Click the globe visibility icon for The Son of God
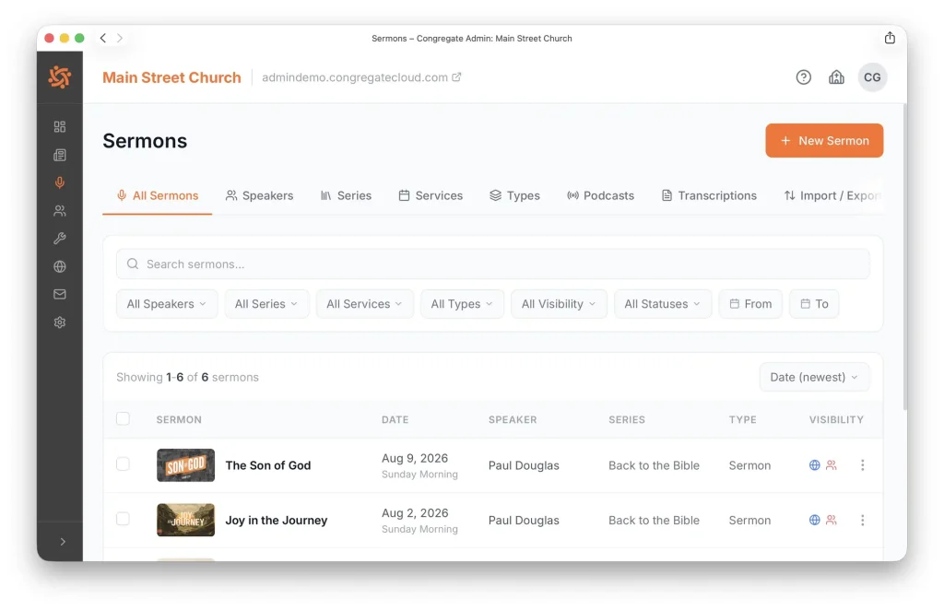Screen dimensions: 944x610 pyautogui.click(x=815, y=465)
